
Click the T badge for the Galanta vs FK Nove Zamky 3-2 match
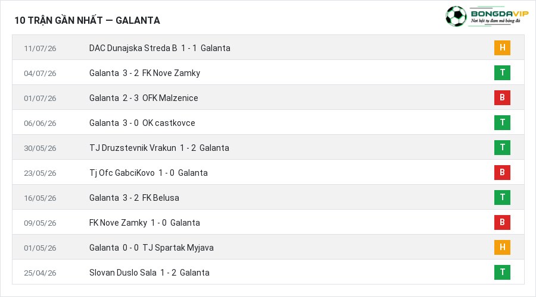tap(502, 72)
